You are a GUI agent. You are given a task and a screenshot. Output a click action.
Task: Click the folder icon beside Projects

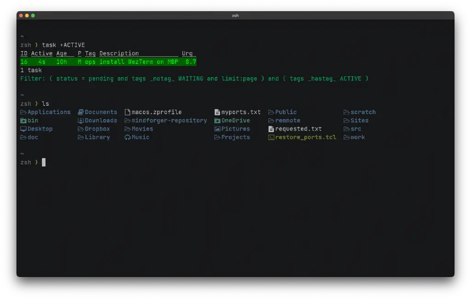coord(217,138)
